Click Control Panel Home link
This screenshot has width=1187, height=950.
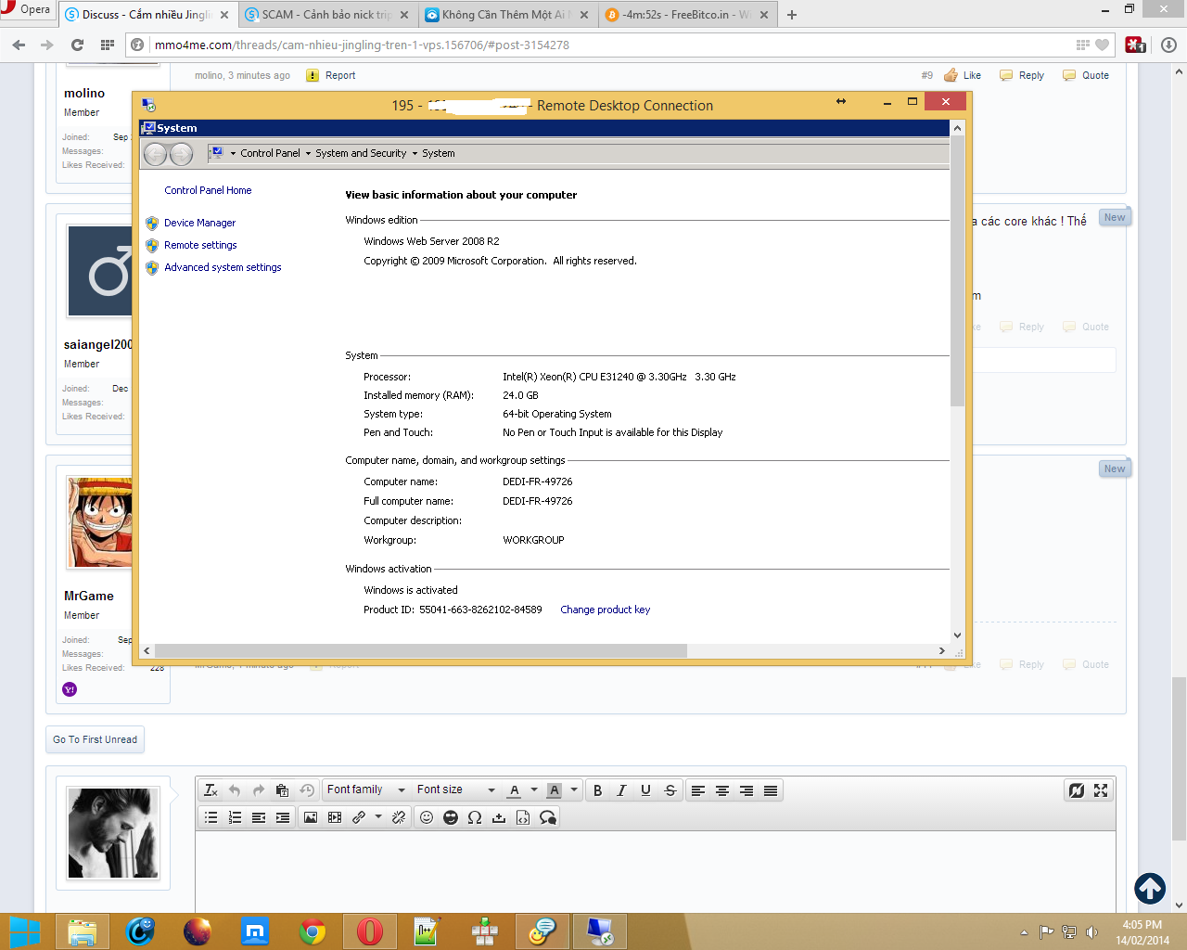coord(208,190)
